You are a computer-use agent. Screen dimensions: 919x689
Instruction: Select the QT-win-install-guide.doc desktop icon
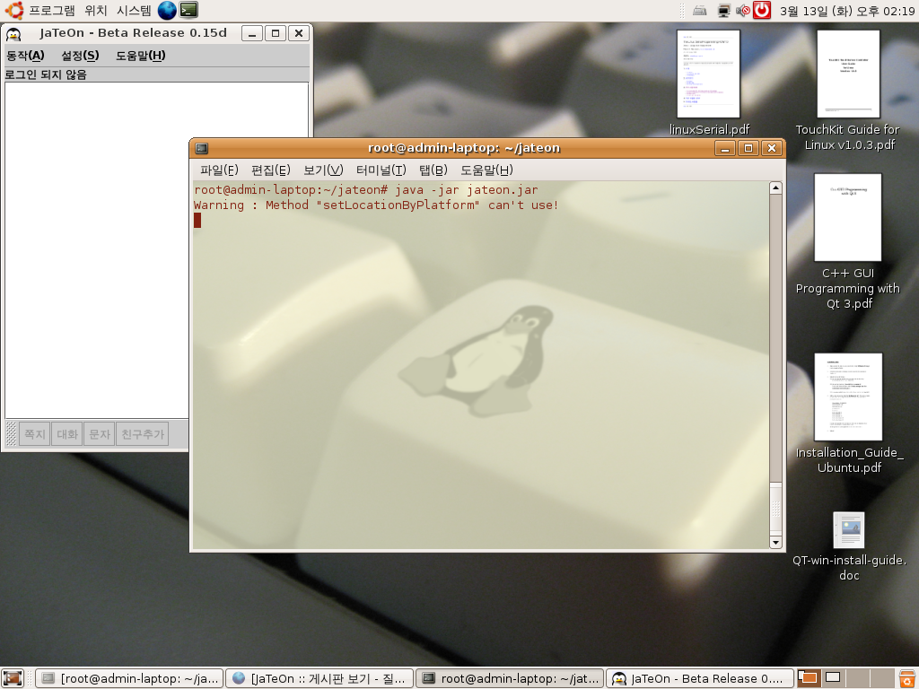[849, 546]
